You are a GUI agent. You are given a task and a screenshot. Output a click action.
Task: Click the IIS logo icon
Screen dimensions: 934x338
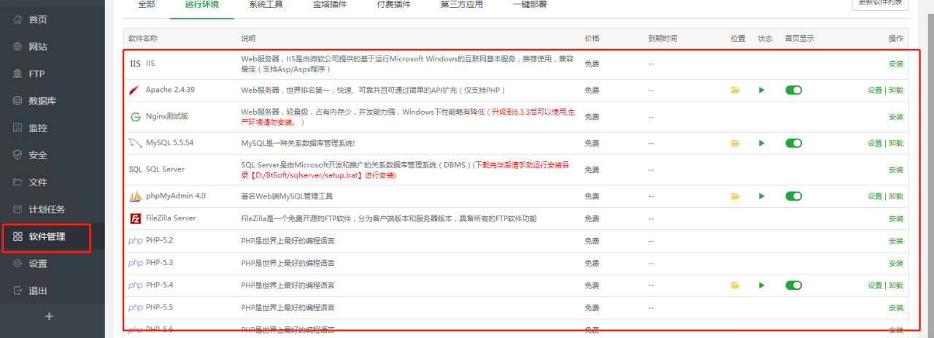[135, 64]
